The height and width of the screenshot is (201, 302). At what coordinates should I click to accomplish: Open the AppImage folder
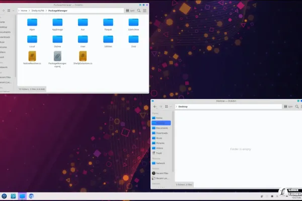[57, 24]
